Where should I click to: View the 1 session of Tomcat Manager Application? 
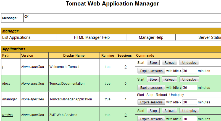[x=125, y=99]
